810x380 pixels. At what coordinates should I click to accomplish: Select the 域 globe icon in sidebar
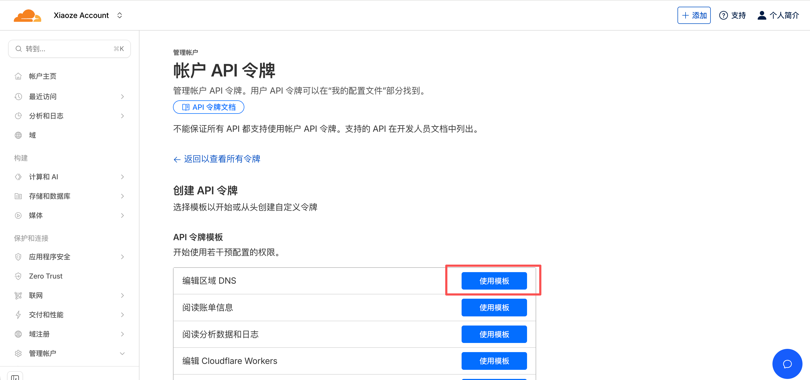18,135
